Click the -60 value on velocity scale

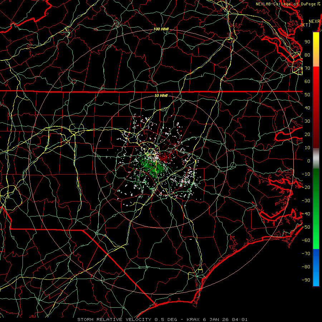click(306, 240)
